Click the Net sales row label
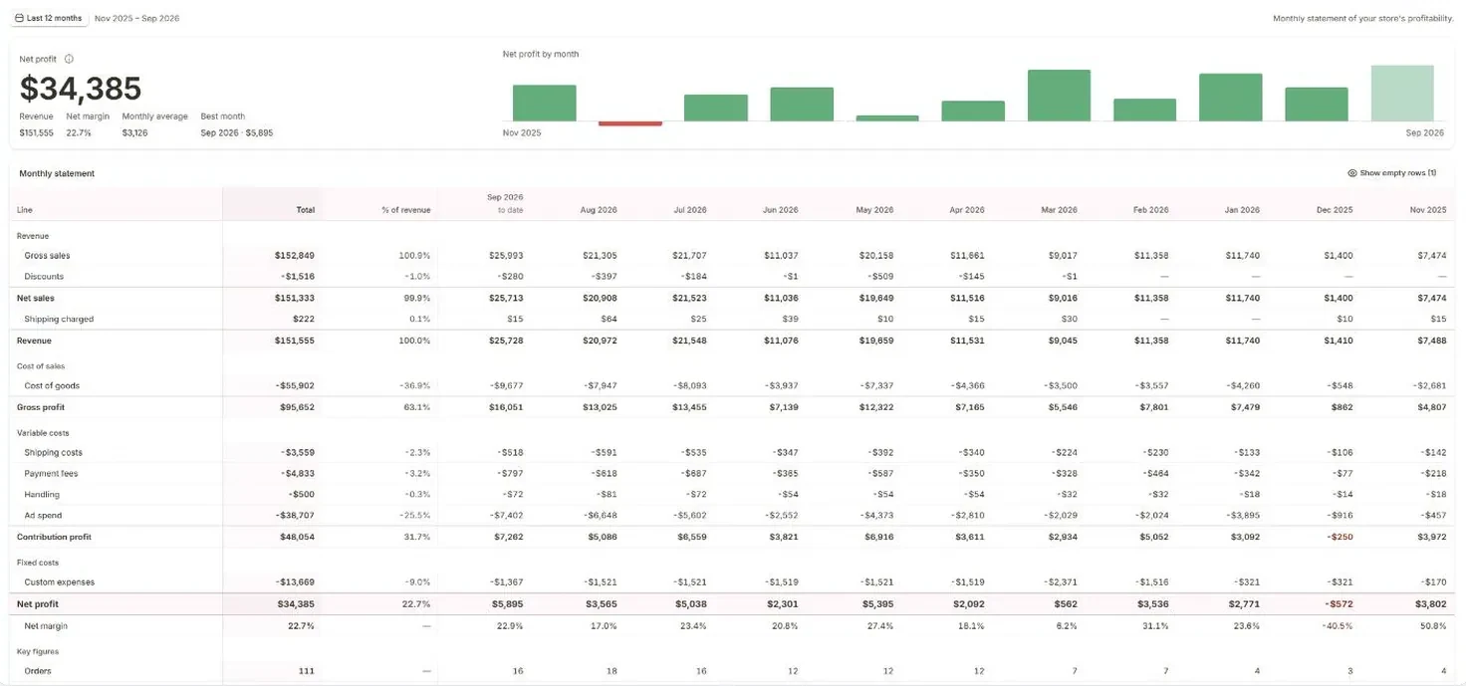 point(36,298)
